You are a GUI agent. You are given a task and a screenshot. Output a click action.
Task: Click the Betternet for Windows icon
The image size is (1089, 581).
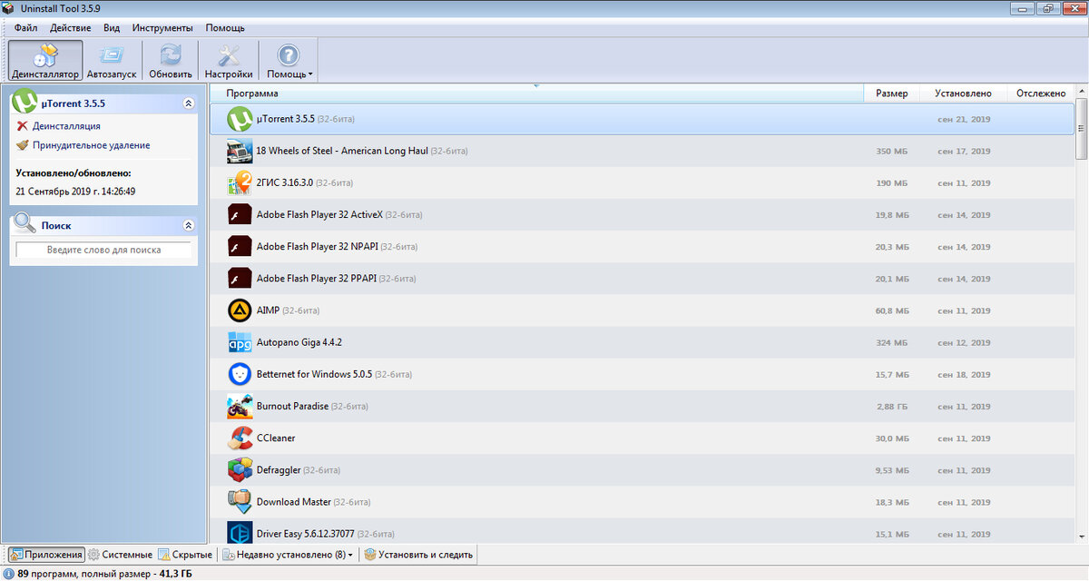pyautogui.click(x=240, y=374)
